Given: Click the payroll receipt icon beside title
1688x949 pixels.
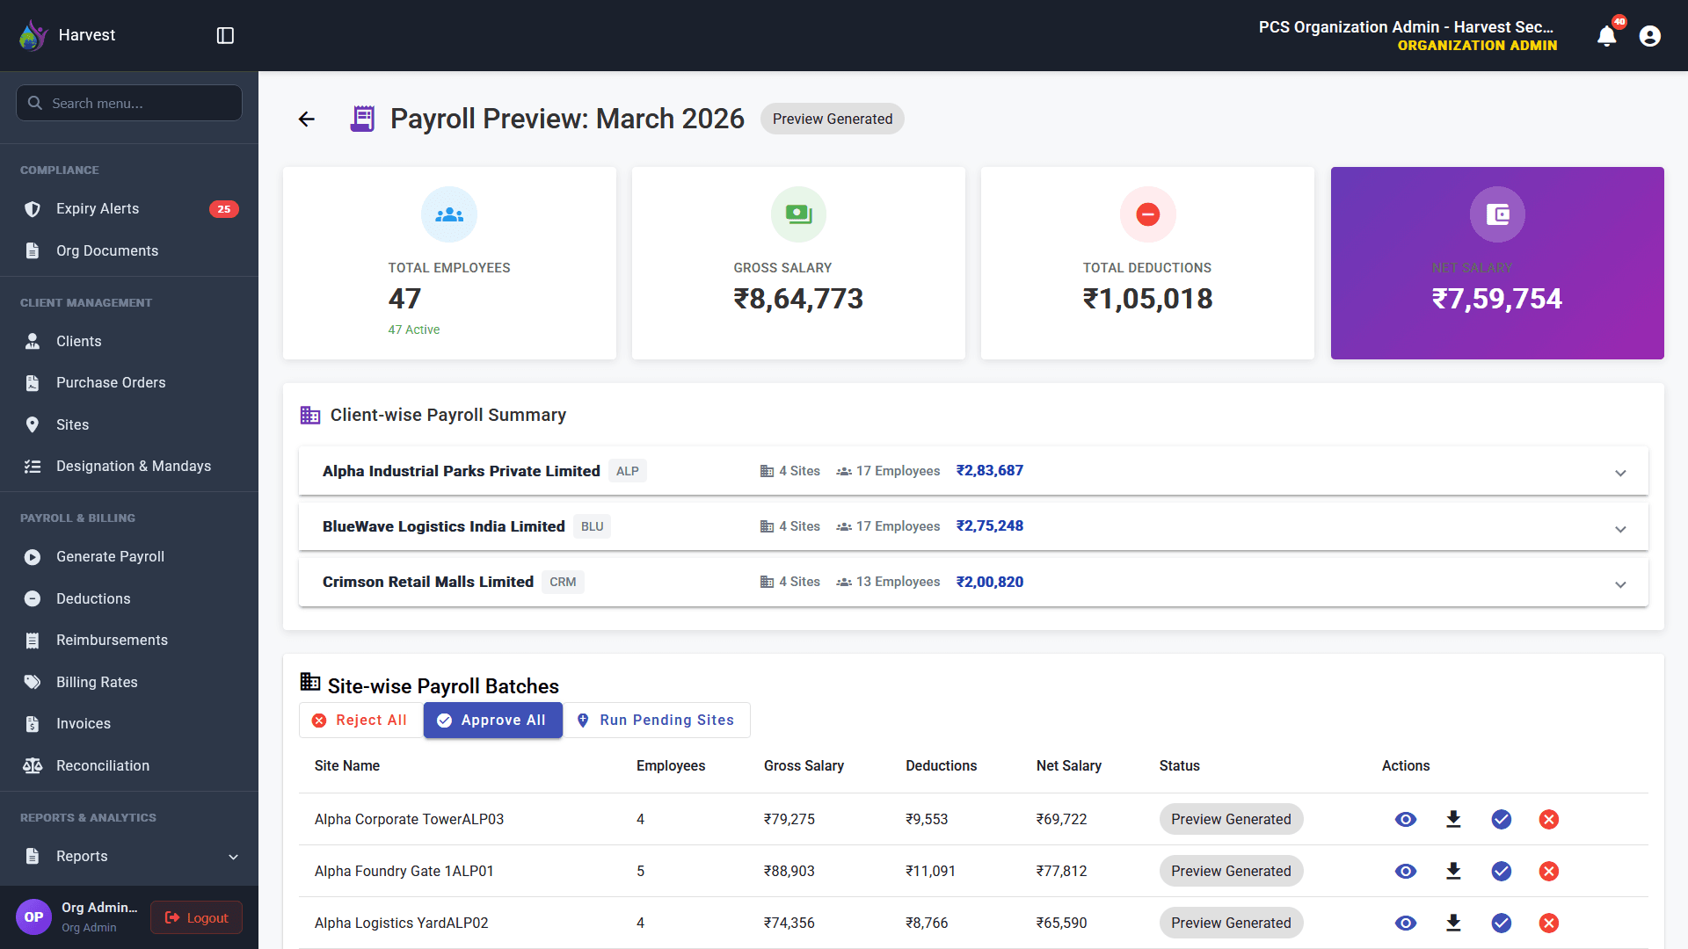Looking at the screenshot, I should (362, 119).
